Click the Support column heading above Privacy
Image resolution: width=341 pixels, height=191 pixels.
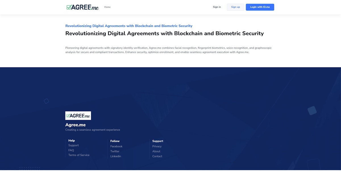pos(158,141)
